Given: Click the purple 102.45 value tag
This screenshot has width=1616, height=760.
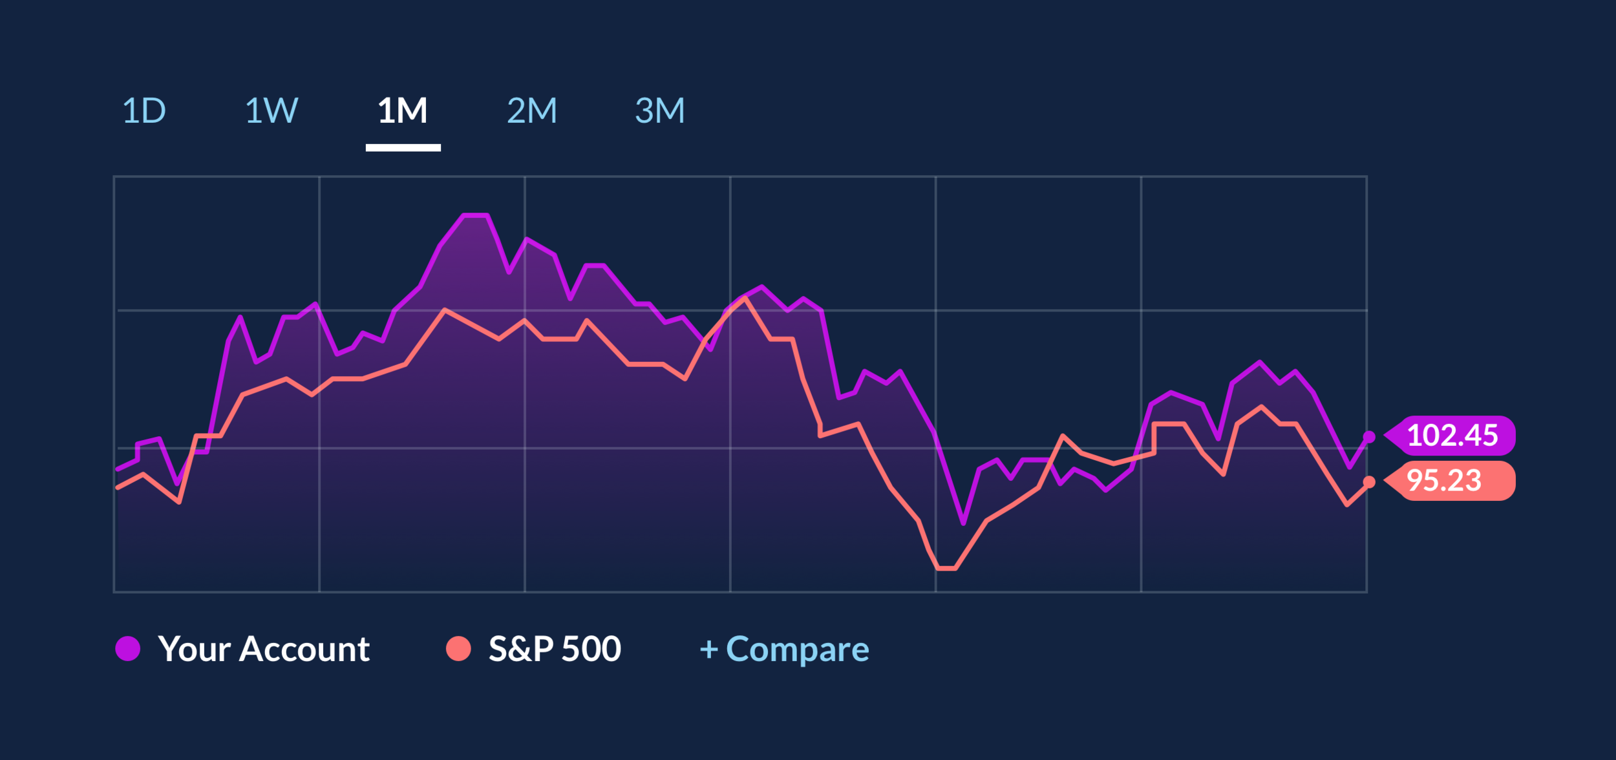Looking at the screenshot, I should pyautogui.click(x=1452, y=436).
